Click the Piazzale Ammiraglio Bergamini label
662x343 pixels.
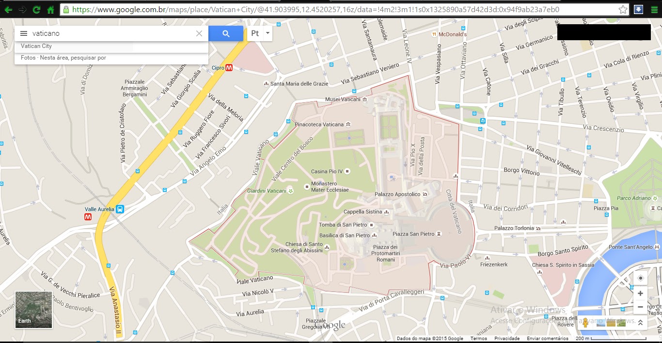[134, 88]
